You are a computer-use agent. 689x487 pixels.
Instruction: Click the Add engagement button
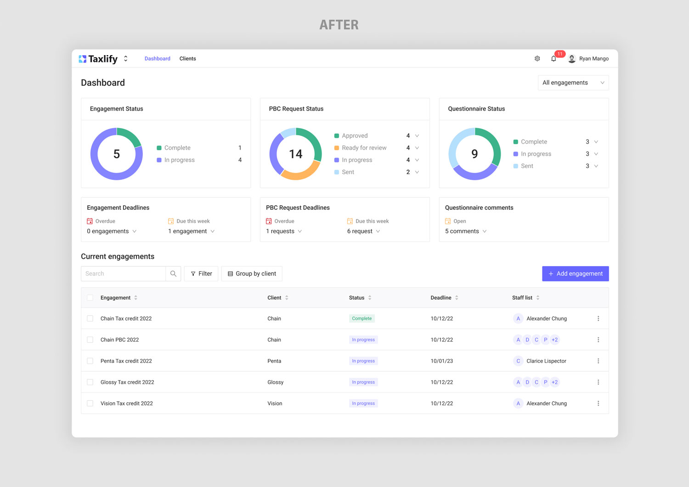(x=575, y=274)
